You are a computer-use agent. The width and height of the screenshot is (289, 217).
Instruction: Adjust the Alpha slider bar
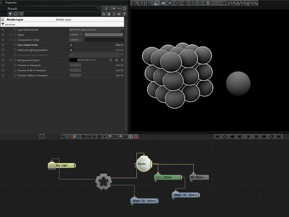pos(104,35)
